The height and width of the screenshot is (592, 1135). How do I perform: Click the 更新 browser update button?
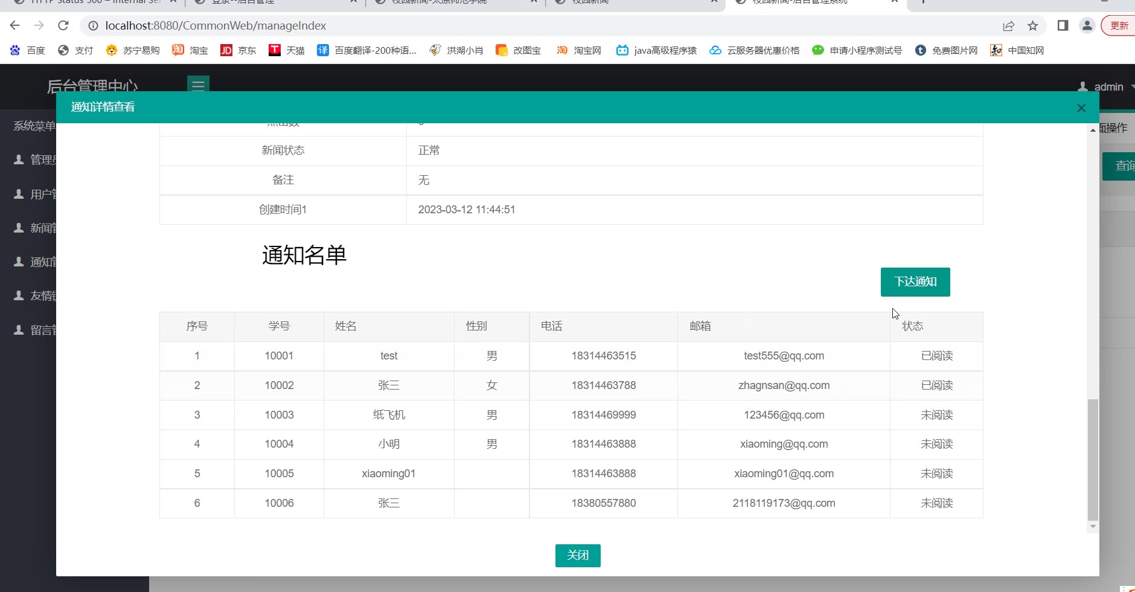(1119, 25)
